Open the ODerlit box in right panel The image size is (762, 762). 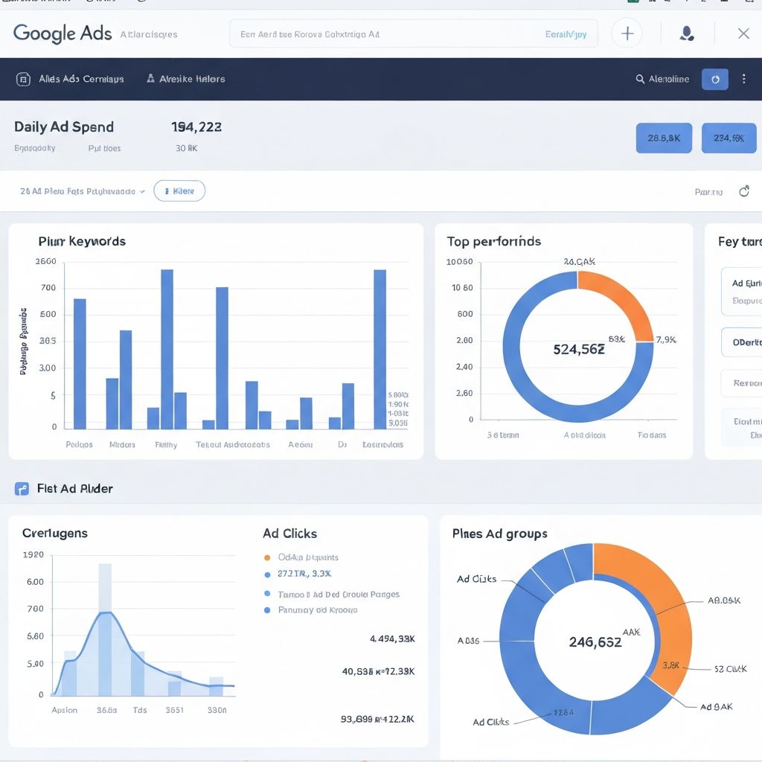point(744,342)
